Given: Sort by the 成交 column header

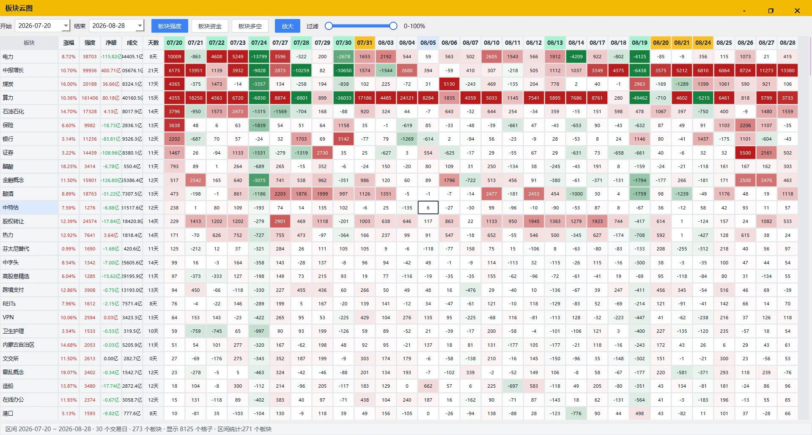Looking at the screenshot, I should pyautogui.click(x=132, y=43).
